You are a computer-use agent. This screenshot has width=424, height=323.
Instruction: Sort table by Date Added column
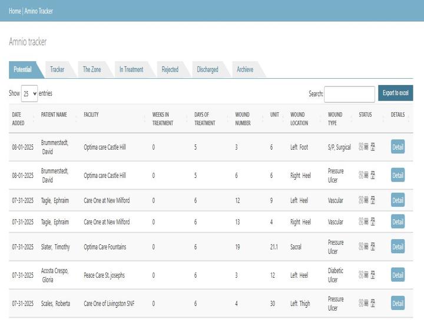coord(20,119)
